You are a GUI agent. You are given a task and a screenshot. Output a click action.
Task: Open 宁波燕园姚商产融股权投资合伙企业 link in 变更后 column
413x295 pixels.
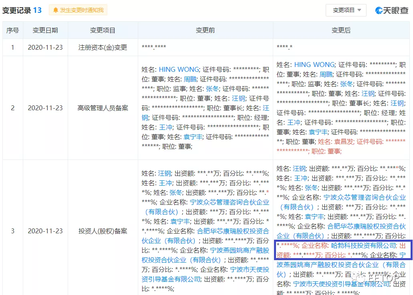tap(341, 265)
